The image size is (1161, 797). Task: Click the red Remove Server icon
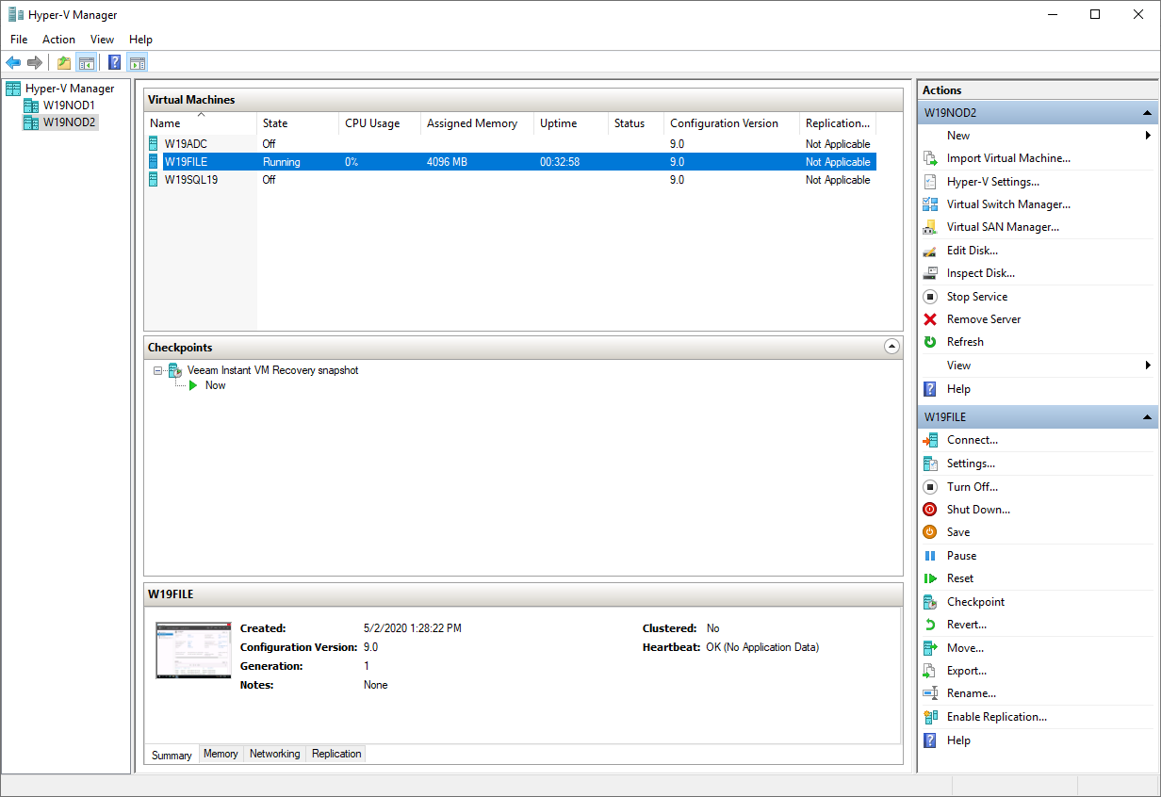click(x=930, y=319)
